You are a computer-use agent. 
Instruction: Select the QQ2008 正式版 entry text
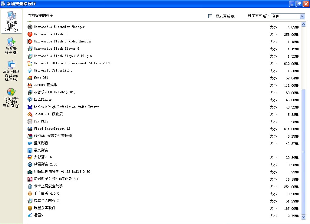point(45,85)
